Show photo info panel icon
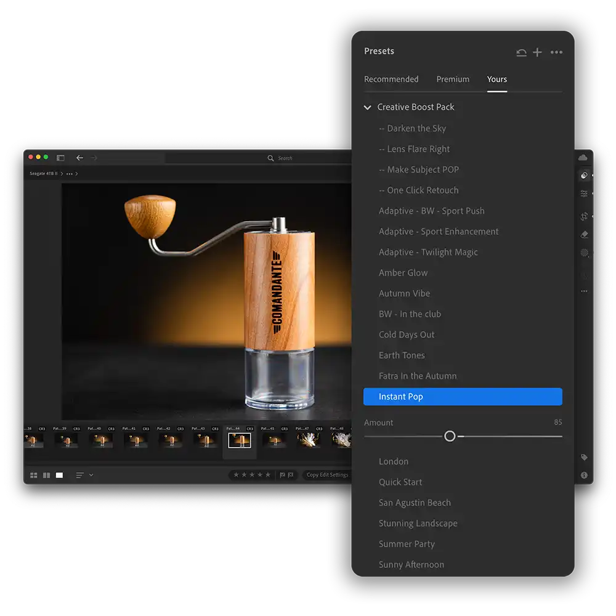Viewport: 616px width, 616px height. (x=584, y=476)
